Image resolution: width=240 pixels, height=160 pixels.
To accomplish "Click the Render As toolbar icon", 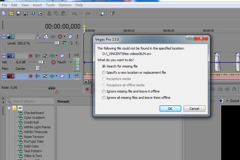I will click(x=33, y=13).
